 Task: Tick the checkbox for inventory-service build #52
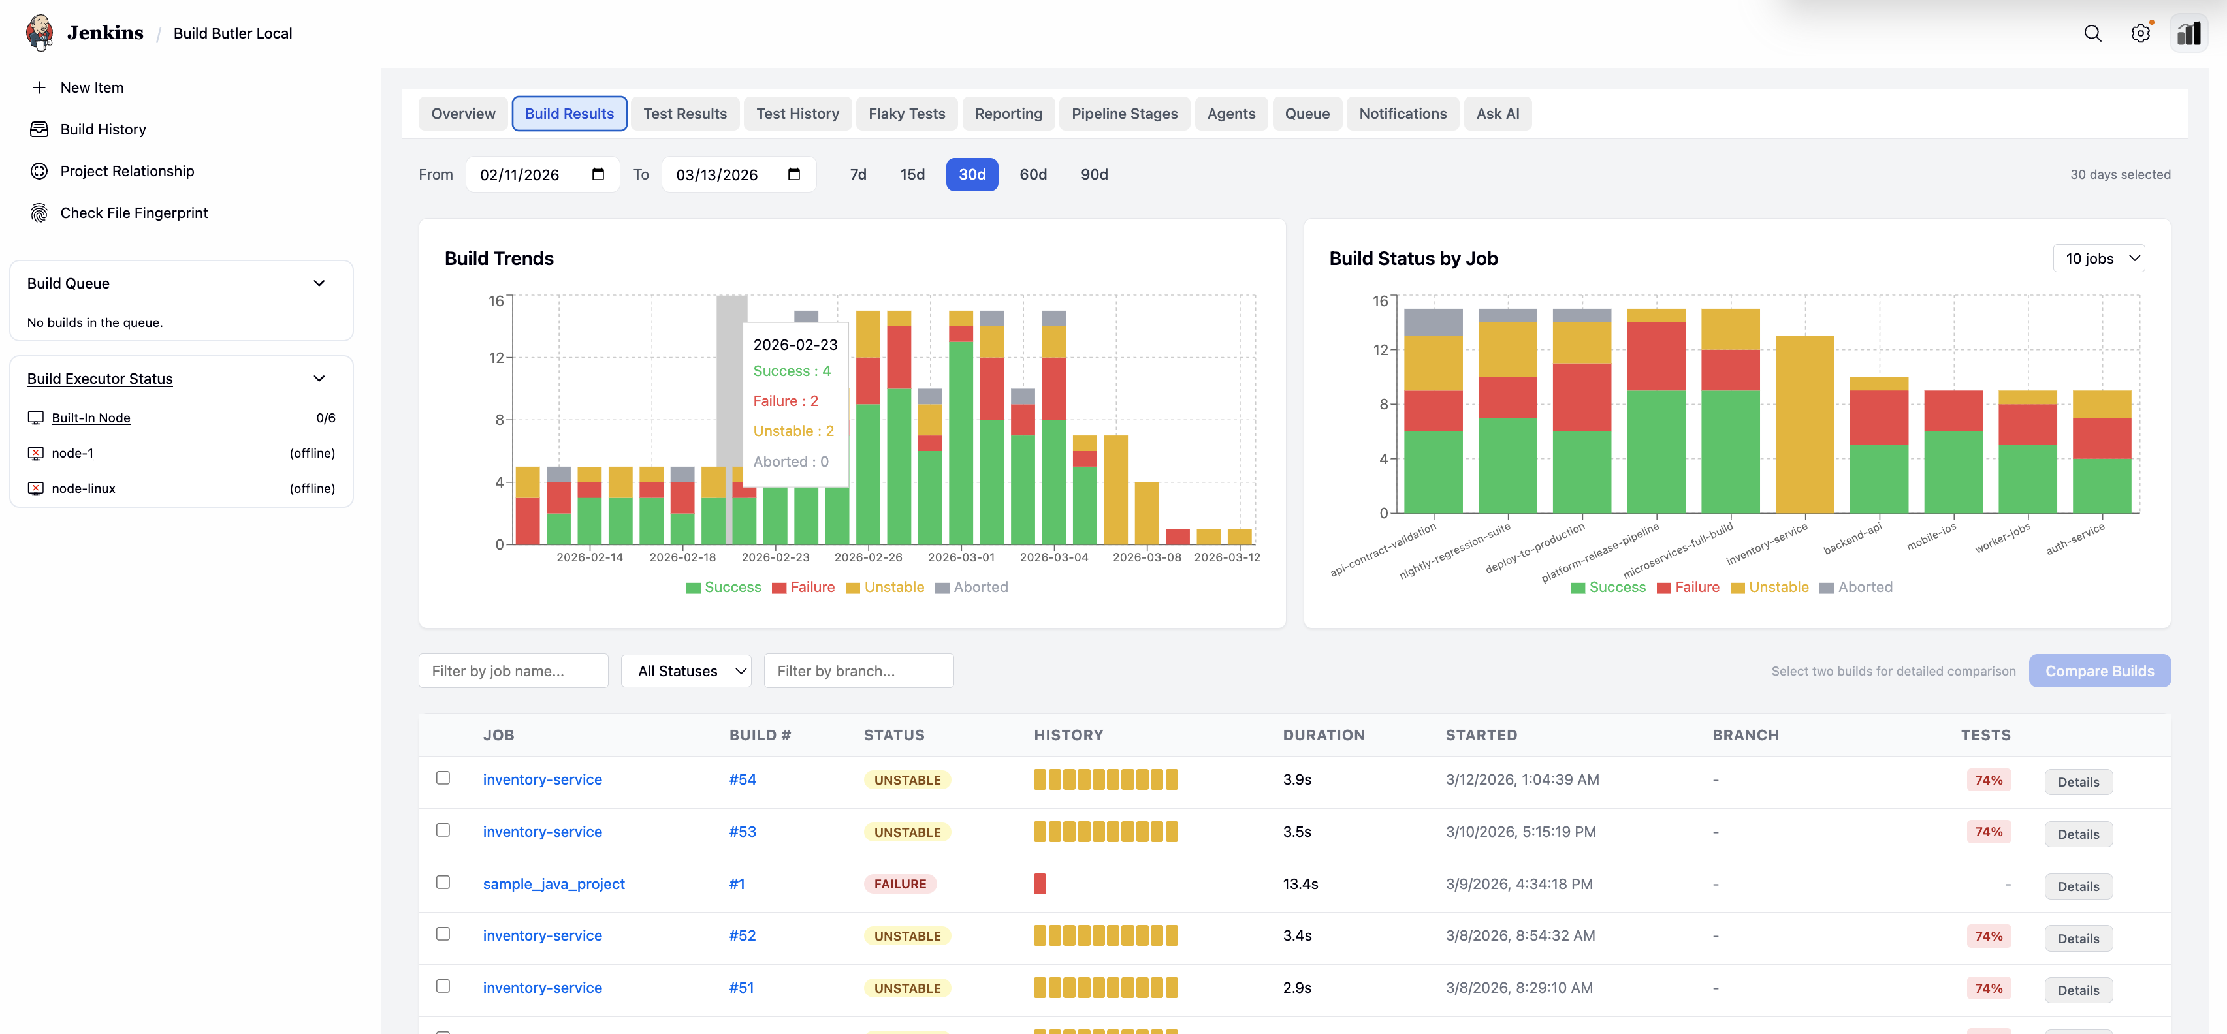[x=444, y=935]
